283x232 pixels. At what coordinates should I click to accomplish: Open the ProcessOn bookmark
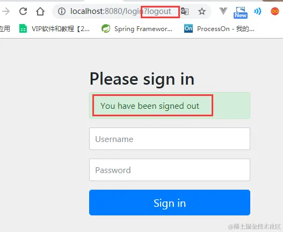[219, 28]
